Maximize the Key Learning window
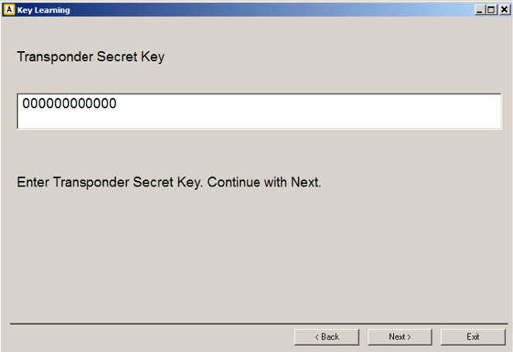Image resolution: width=513 pixels, height=352 pixels. click(491, 10)
